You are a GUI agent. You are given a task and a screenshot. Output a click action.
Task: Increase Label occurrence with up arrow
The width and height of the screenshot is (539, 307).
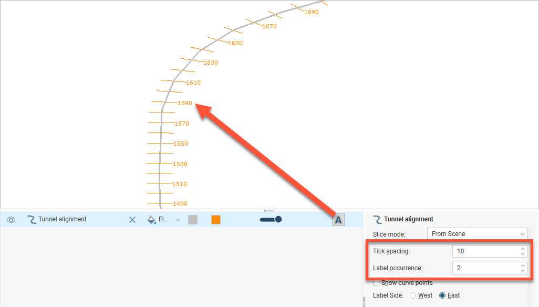(x=523, y=265)
